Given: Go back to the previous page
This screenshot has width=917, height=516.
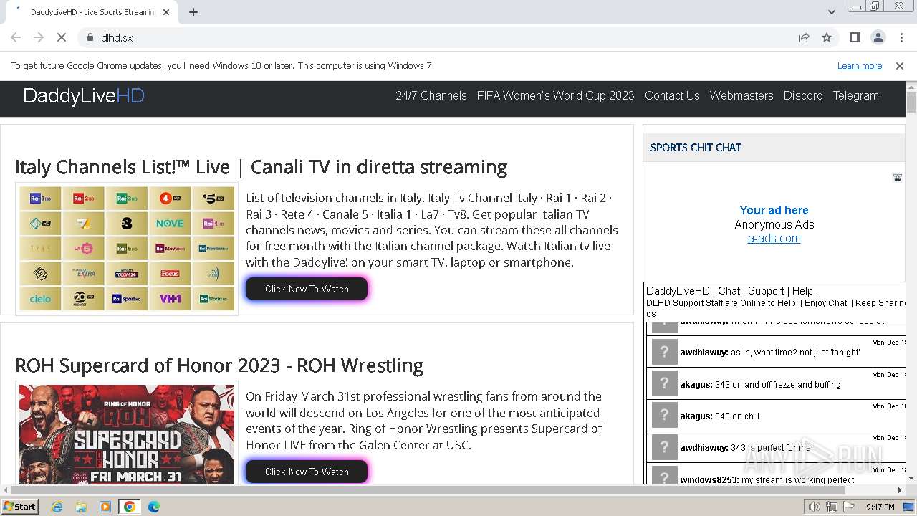Looking at the screenshot, I should point(16,37).
